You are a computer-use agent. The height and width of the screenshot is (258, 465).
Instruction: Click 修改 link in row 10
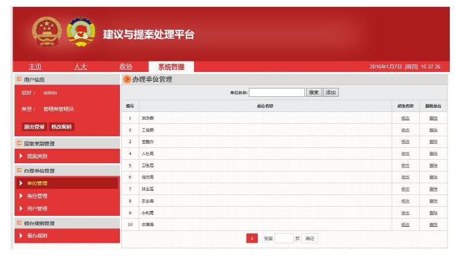coord(405,225)
